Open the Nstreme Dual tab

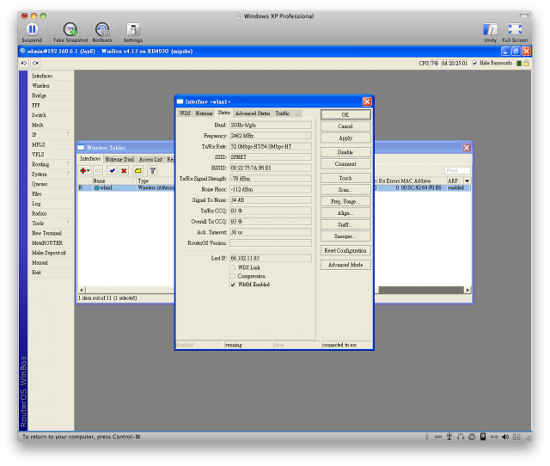click(x=119, y=159)
